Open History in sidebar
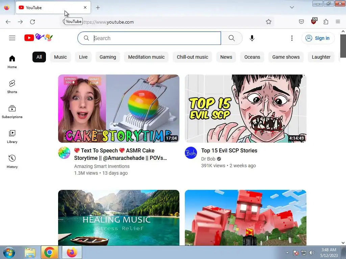Viewport: 346px width, 259px height. point(12,162)
